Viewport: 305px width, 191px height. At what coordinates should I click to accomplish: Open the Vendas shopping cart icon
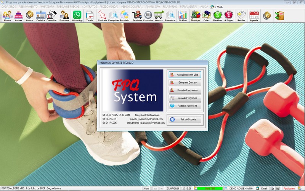(x=159, y=16)
